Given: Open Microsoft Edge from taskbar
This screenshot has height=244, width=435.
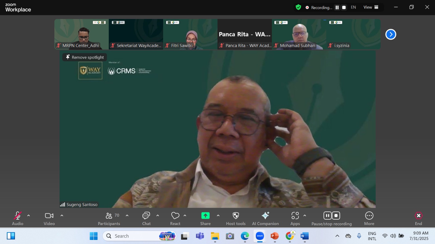Looking at the screenshot, I should tap(245, 236).
